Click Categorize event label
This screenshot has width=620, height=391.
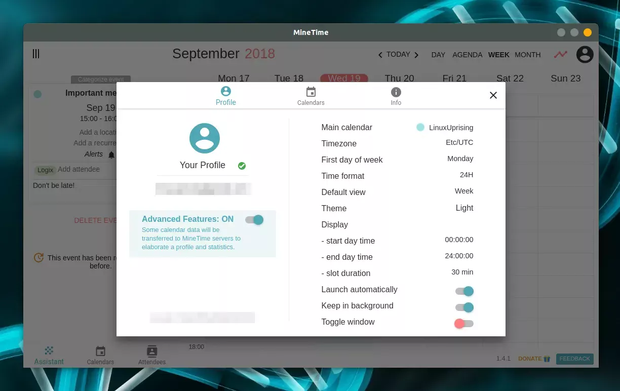point(101,79)
